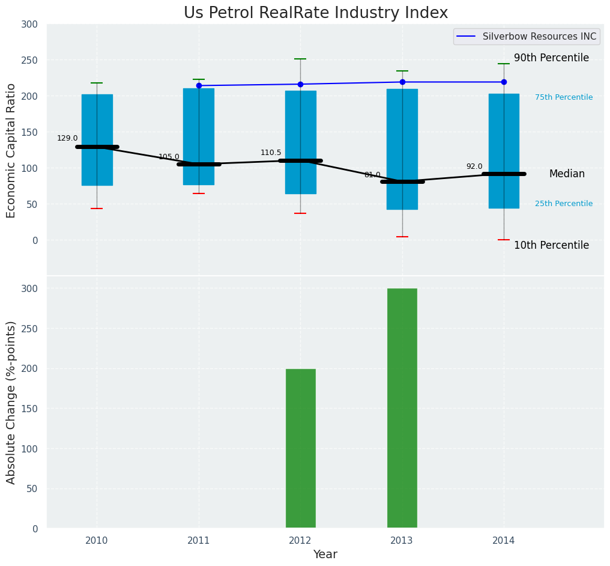Click the 300 tick on the upper y-axis
The width and height of the screenshot is (610, 566).
(30, 25)
